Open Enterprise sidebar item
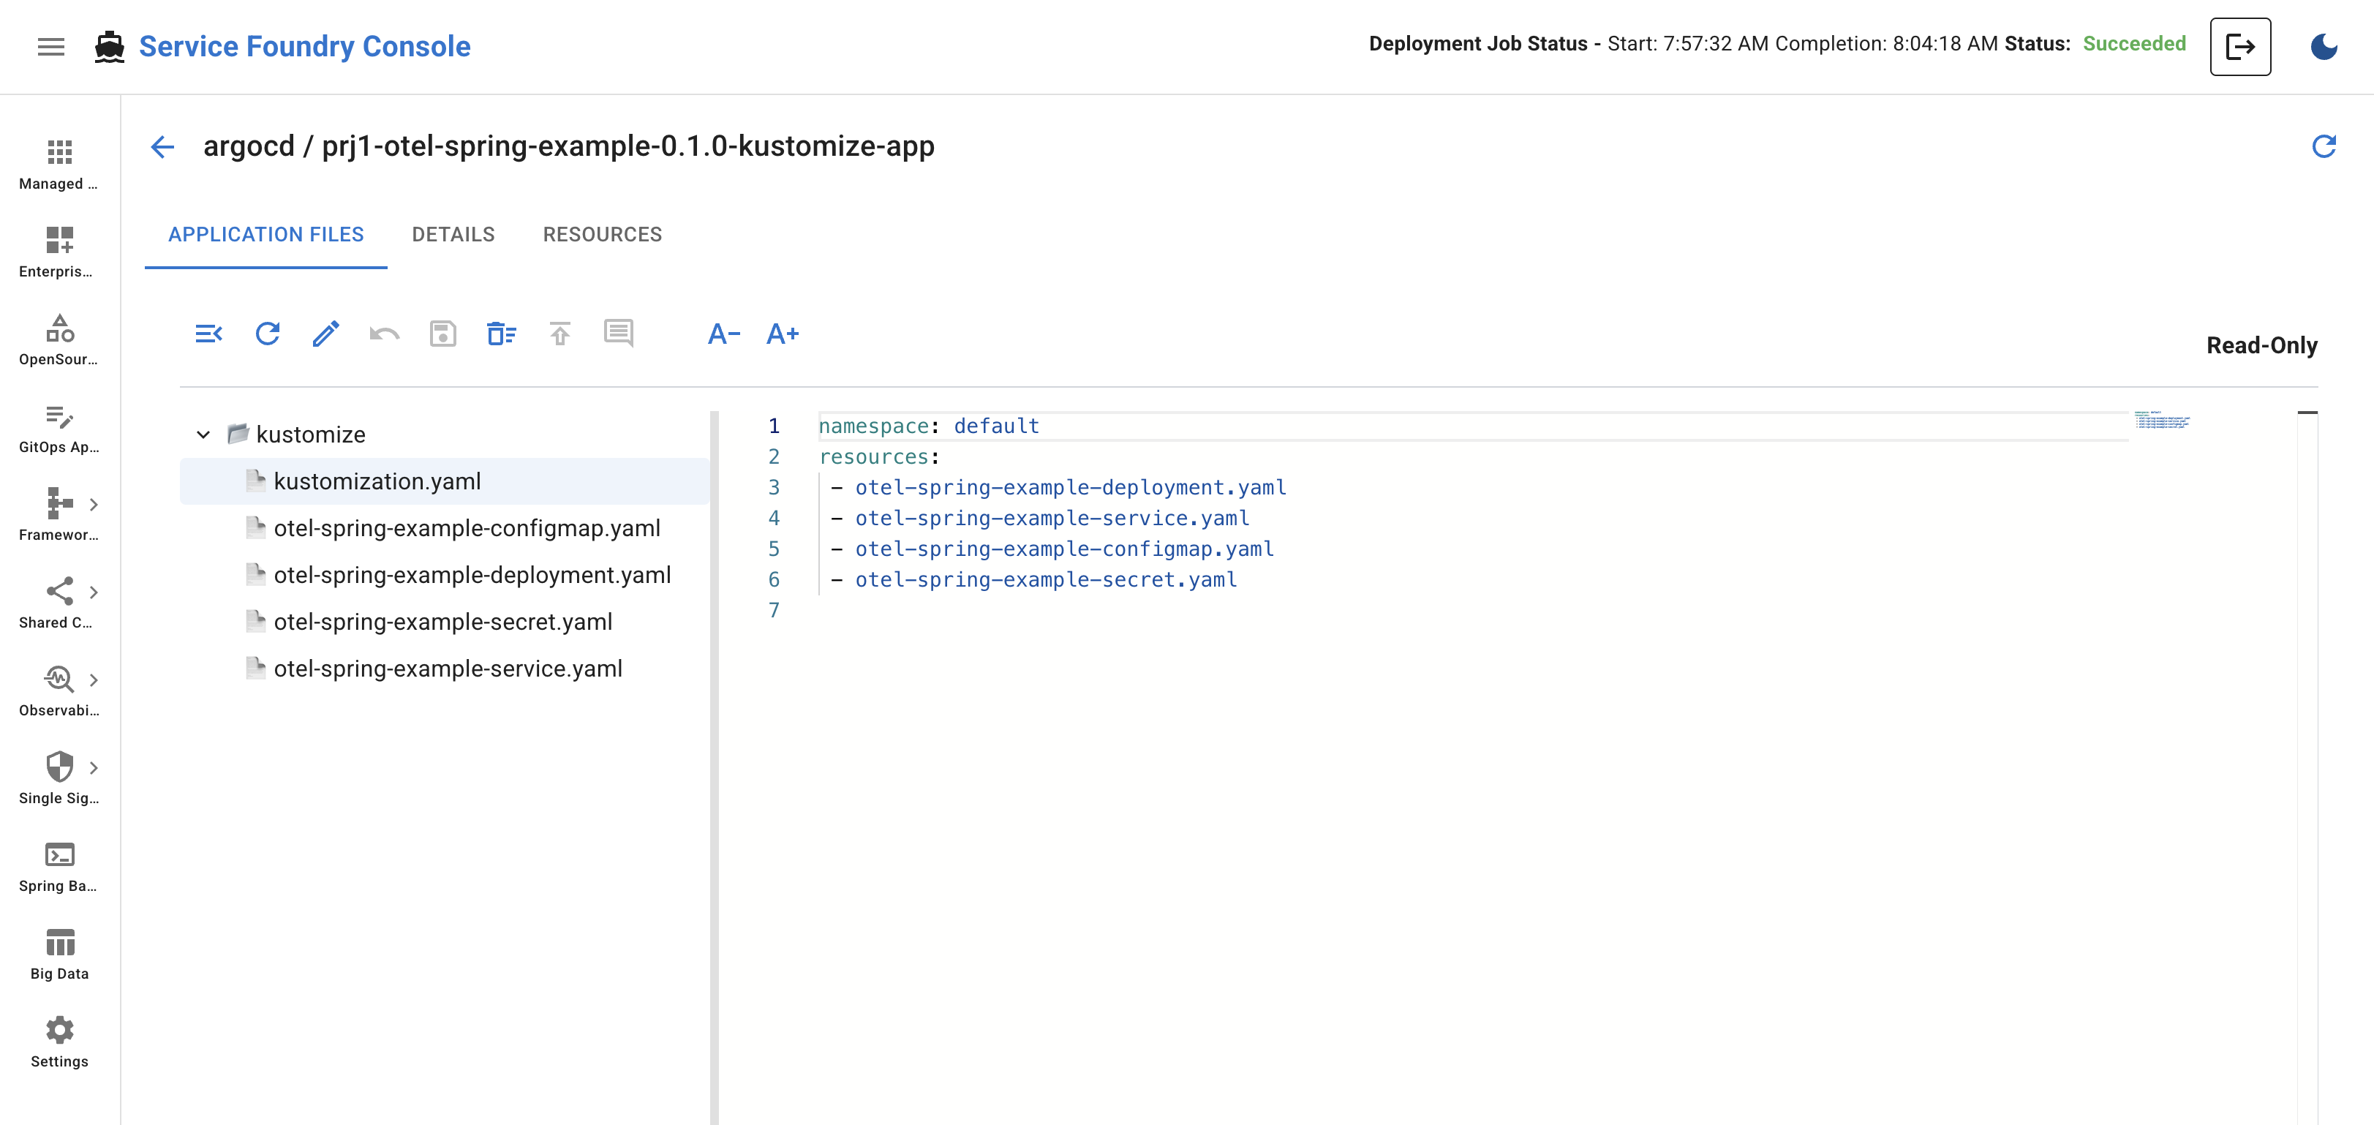 59,252
